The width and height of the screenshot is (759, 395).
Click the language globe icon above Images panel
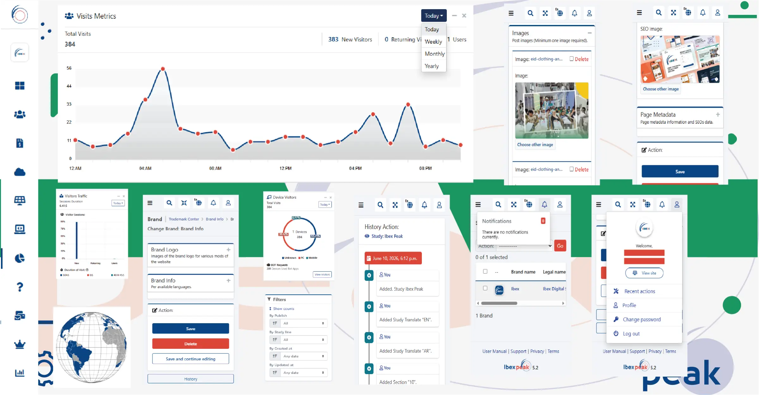[560, 13]
